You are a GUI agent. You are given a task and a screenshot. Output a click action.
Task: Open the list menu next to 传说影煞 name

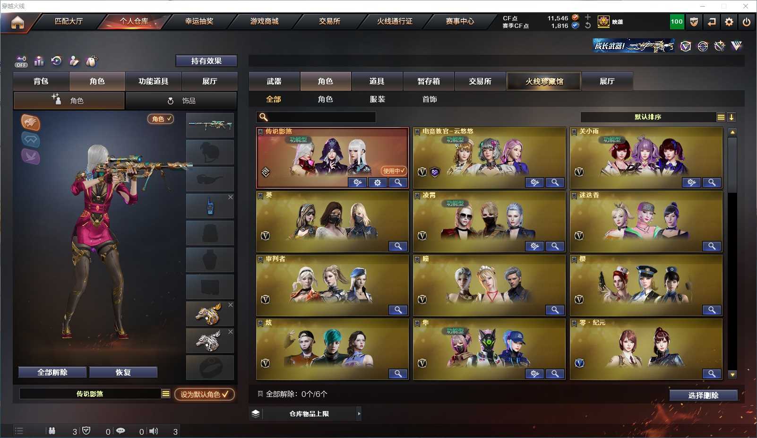(x=166, y=394)
